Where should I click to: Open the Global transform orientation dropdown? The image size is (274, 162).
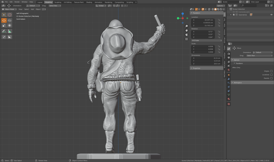[101, 6]
